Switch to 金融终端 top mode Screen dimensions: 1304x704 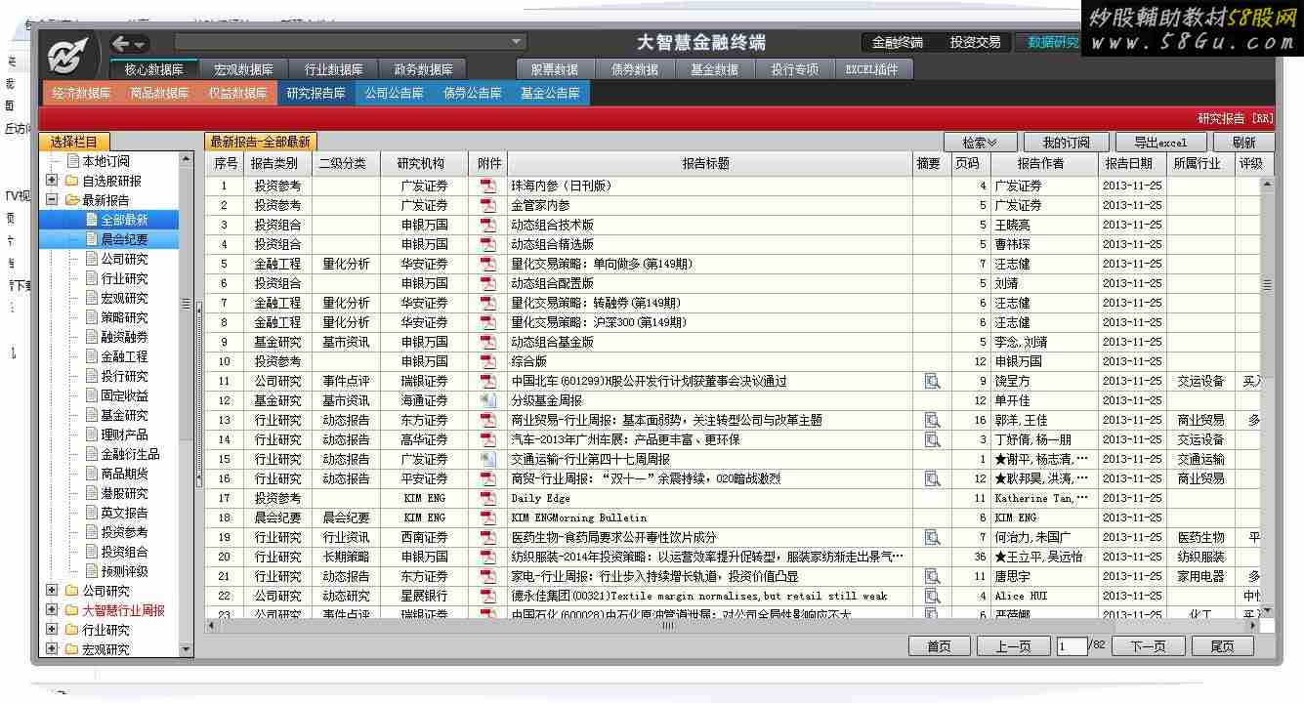click(897, 42)
